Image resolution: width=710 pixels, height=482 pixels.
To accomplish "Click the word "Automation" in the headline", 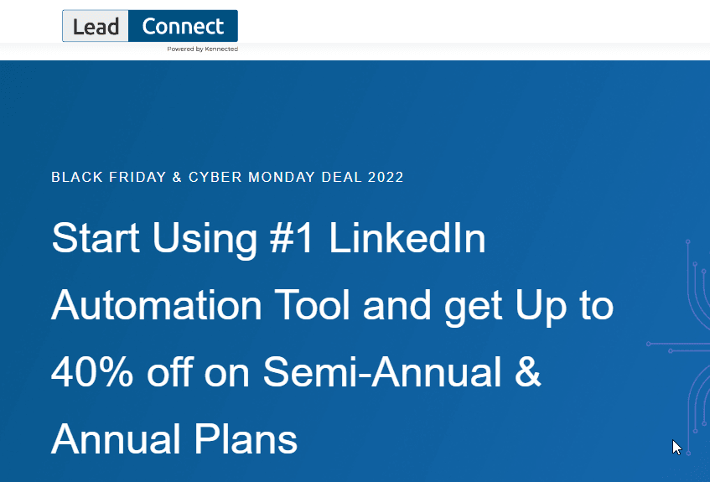I will tap(157, 305).
